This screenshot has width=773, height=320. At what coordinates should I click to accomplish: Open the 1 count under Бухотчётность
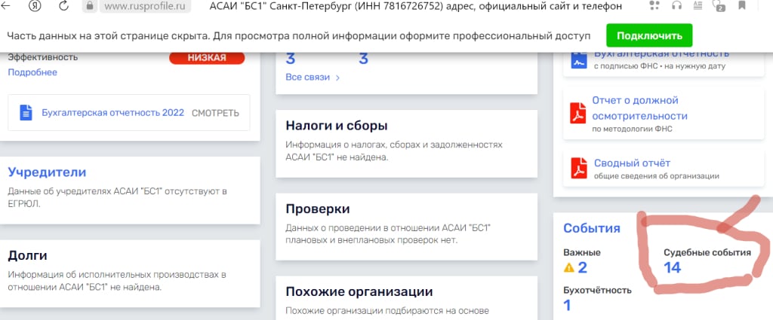568,305
